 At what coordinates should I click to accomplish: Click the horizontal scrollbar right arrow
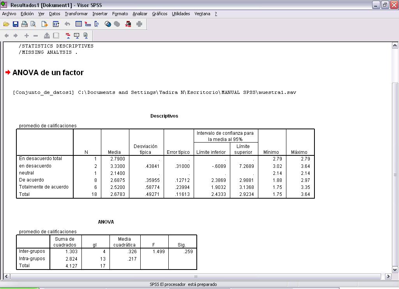coord(388,276)
